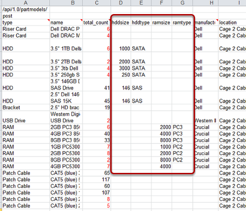Viewport: 246px width, 211px height.
Task: Click the 'post' cell
Action: point(26,16)
